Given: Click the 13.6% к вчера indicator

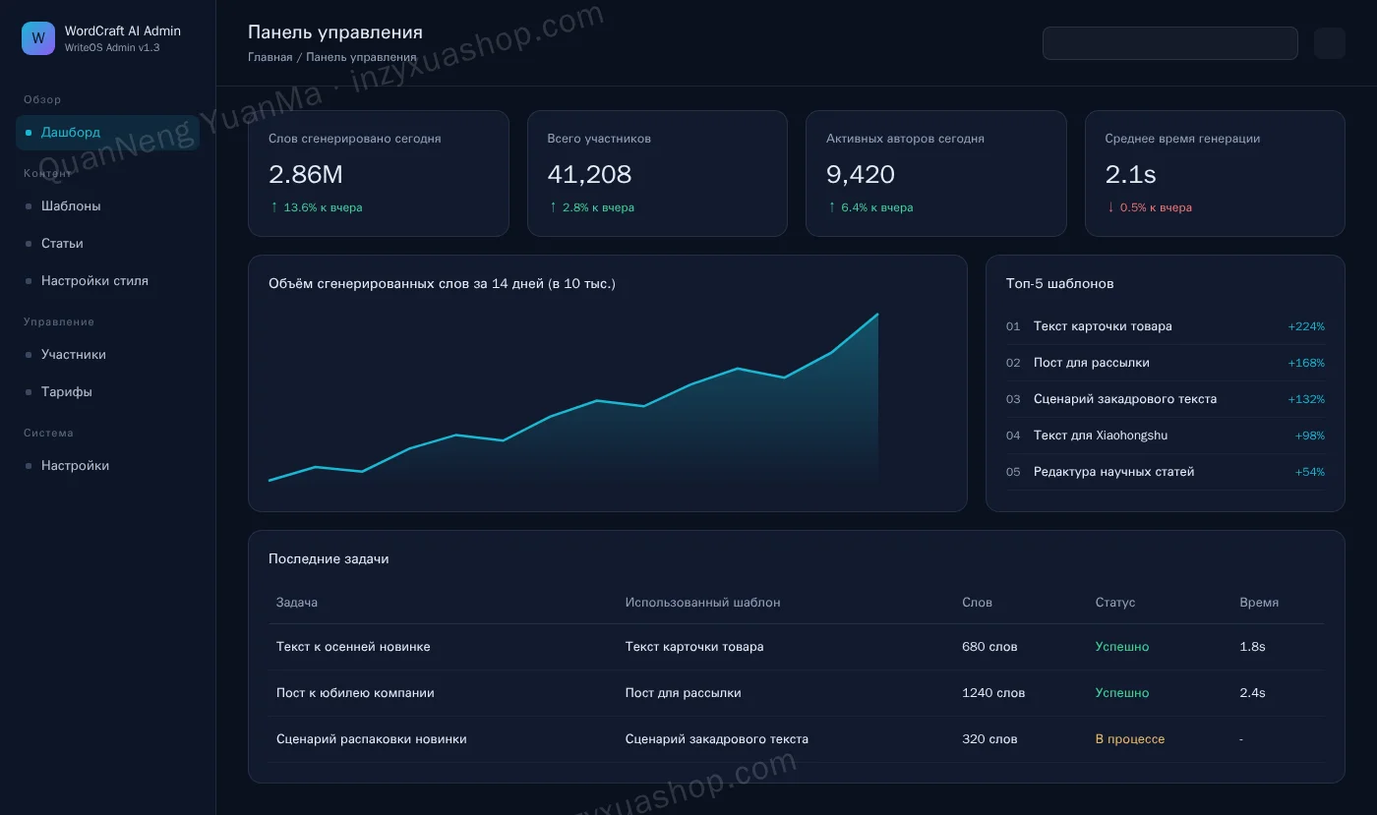Looking at the screenshot, I should [316, 207].
